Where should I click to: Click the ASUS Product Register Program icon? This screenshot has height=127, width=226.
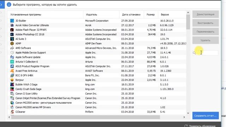[12, 66]
